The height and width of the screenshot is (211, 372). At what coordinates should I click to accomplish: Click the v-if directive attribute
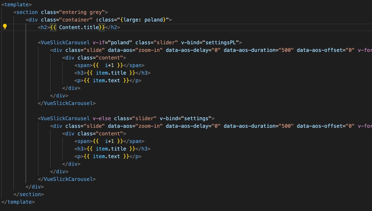(99, 43)
